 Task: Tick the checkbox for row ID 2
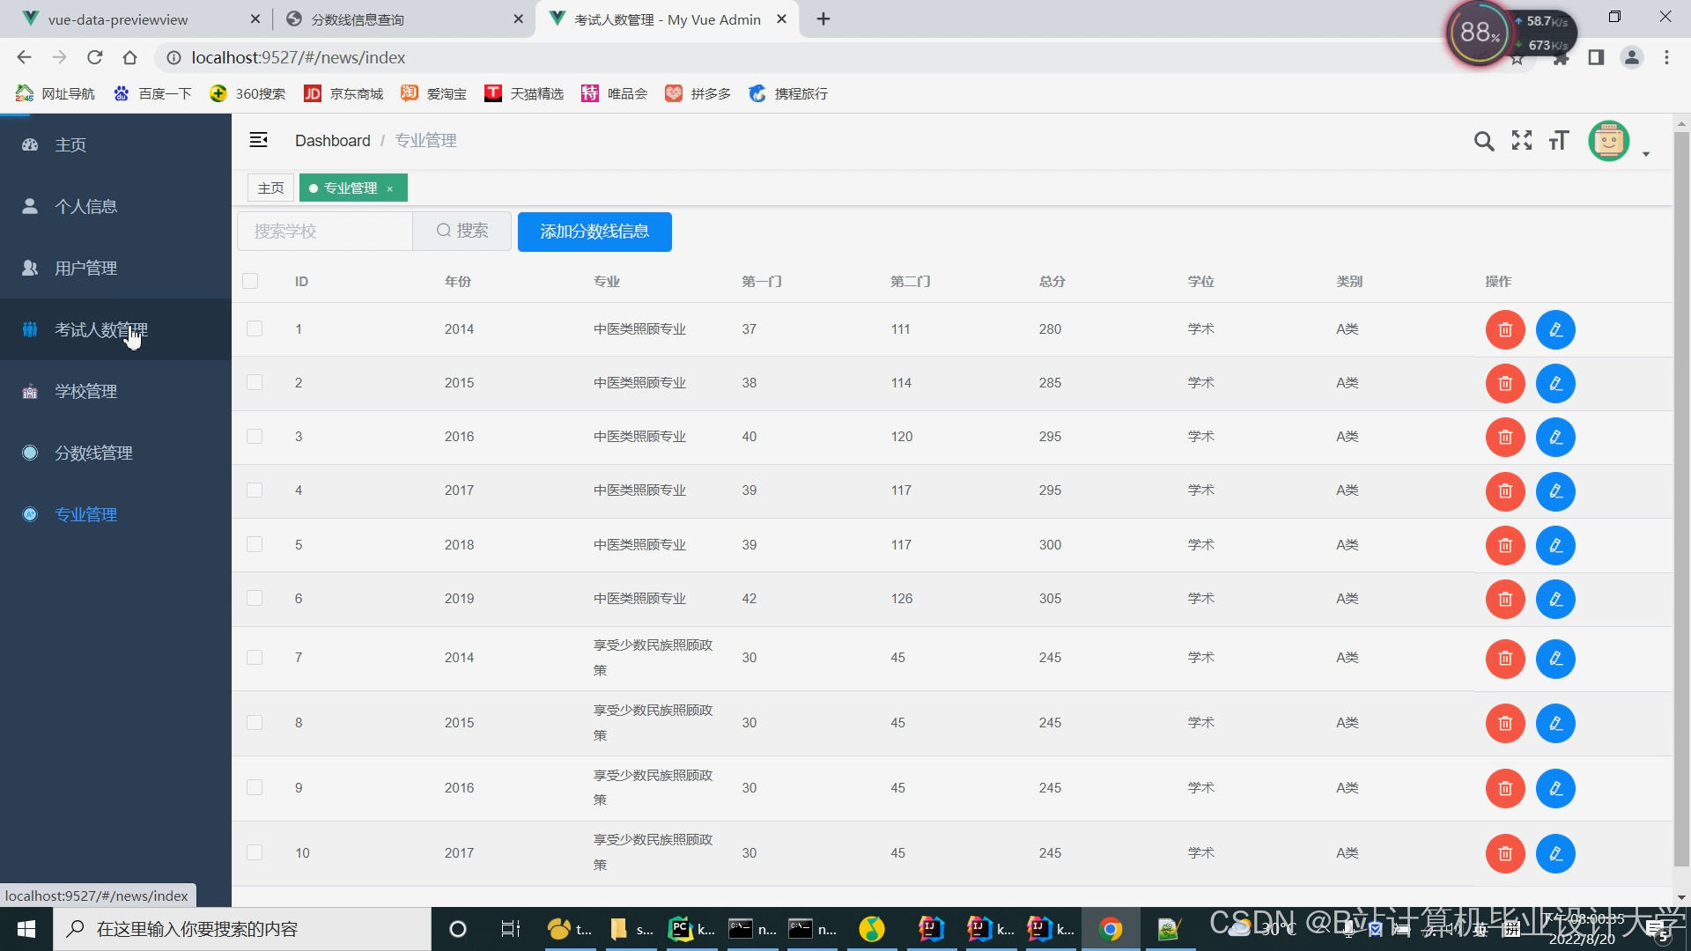tap(255, 382)
